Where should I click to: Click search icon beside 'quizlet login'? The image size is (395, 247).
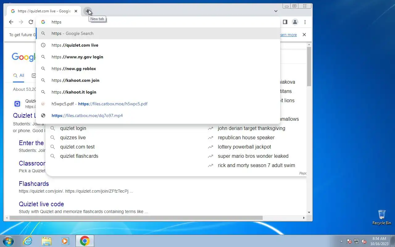[52, 128]
